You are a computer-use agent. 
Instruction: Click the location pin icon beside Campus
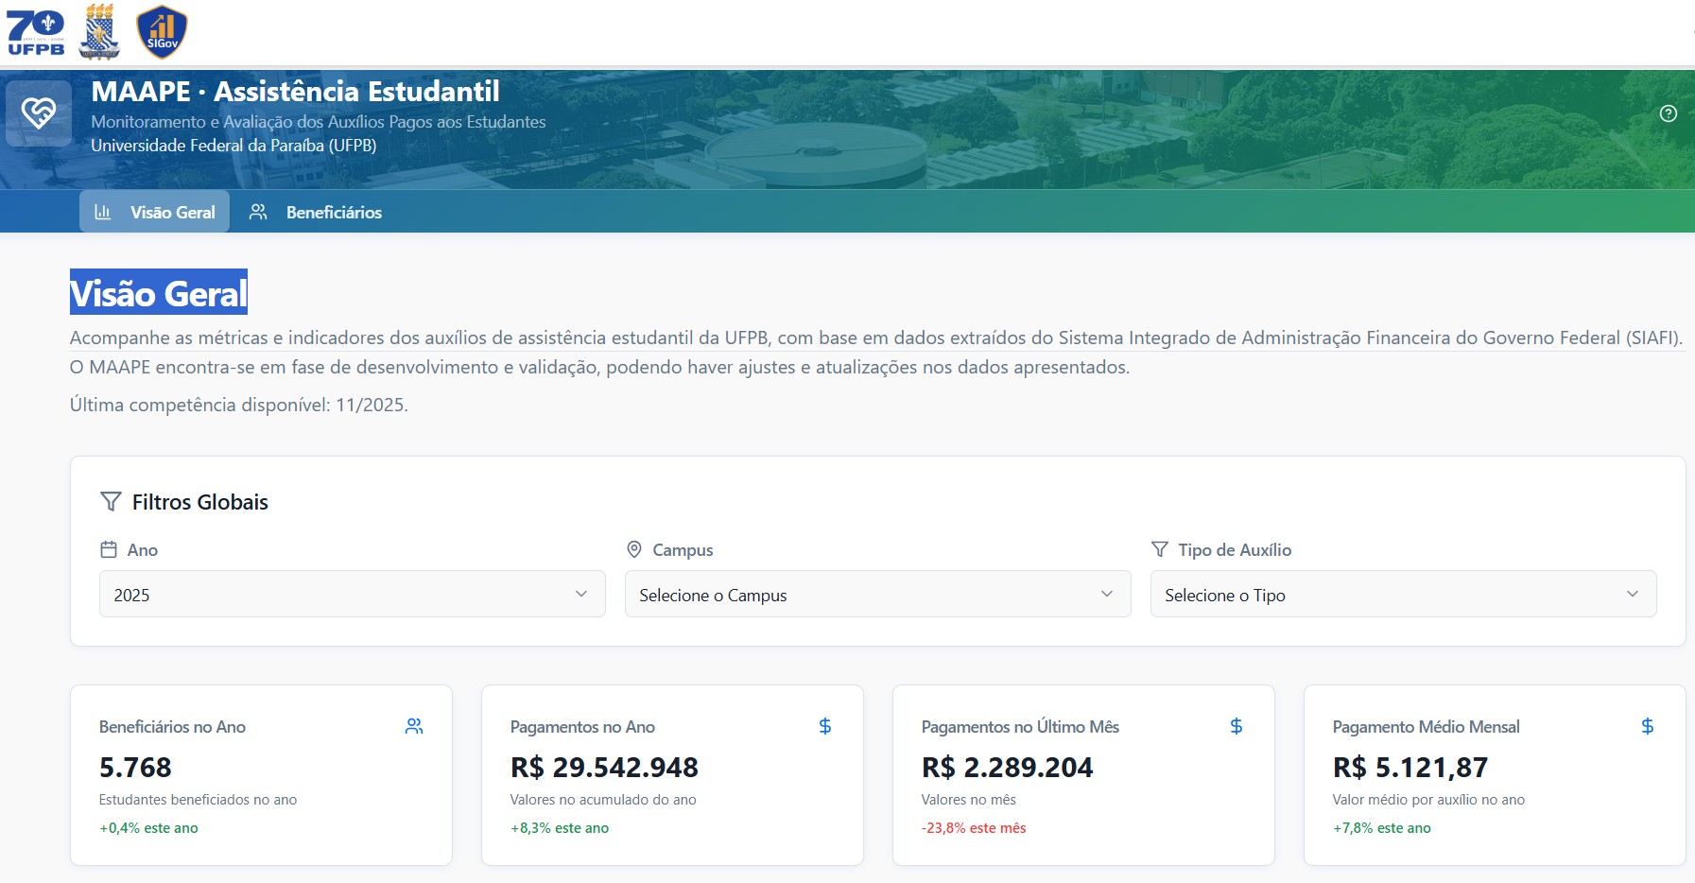pyautogui.click(x=634, y=549)
